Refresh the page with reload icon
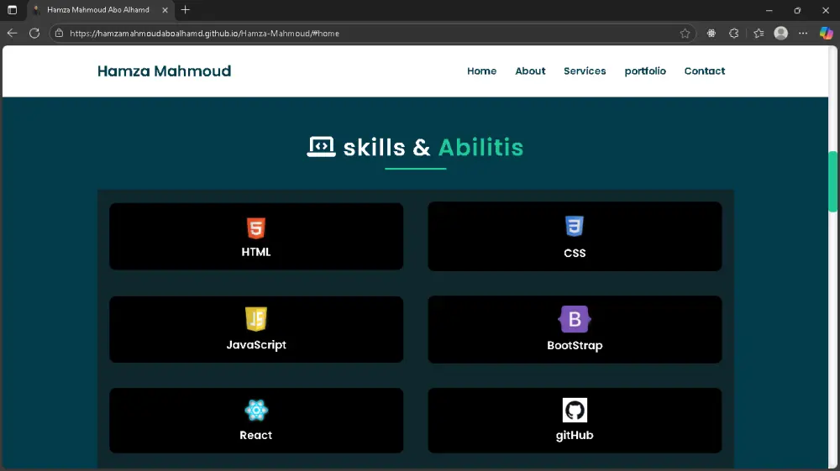 click(x=34, y=34)
